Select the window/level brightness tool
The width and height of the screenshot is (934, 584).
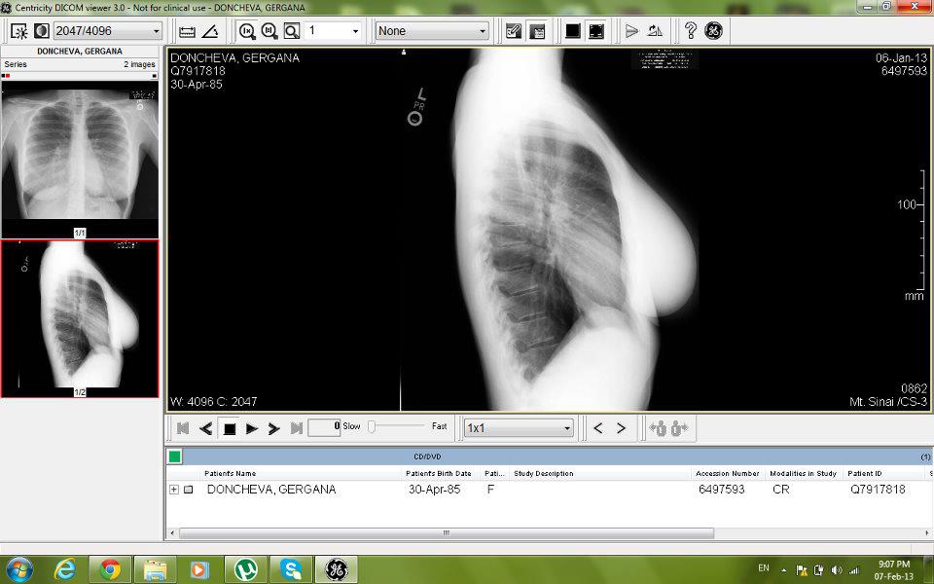click(x=19, y=31)
